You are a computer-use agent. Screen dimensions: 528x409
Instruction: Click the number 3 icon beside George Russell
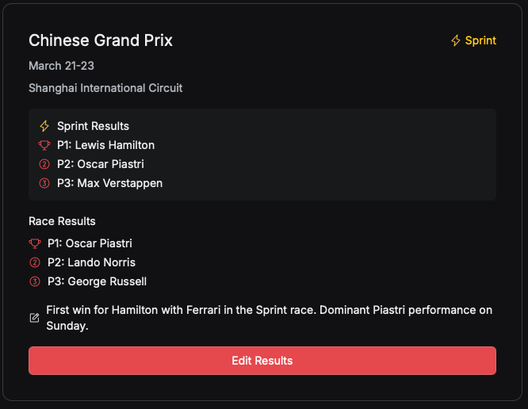coord(35,281)
